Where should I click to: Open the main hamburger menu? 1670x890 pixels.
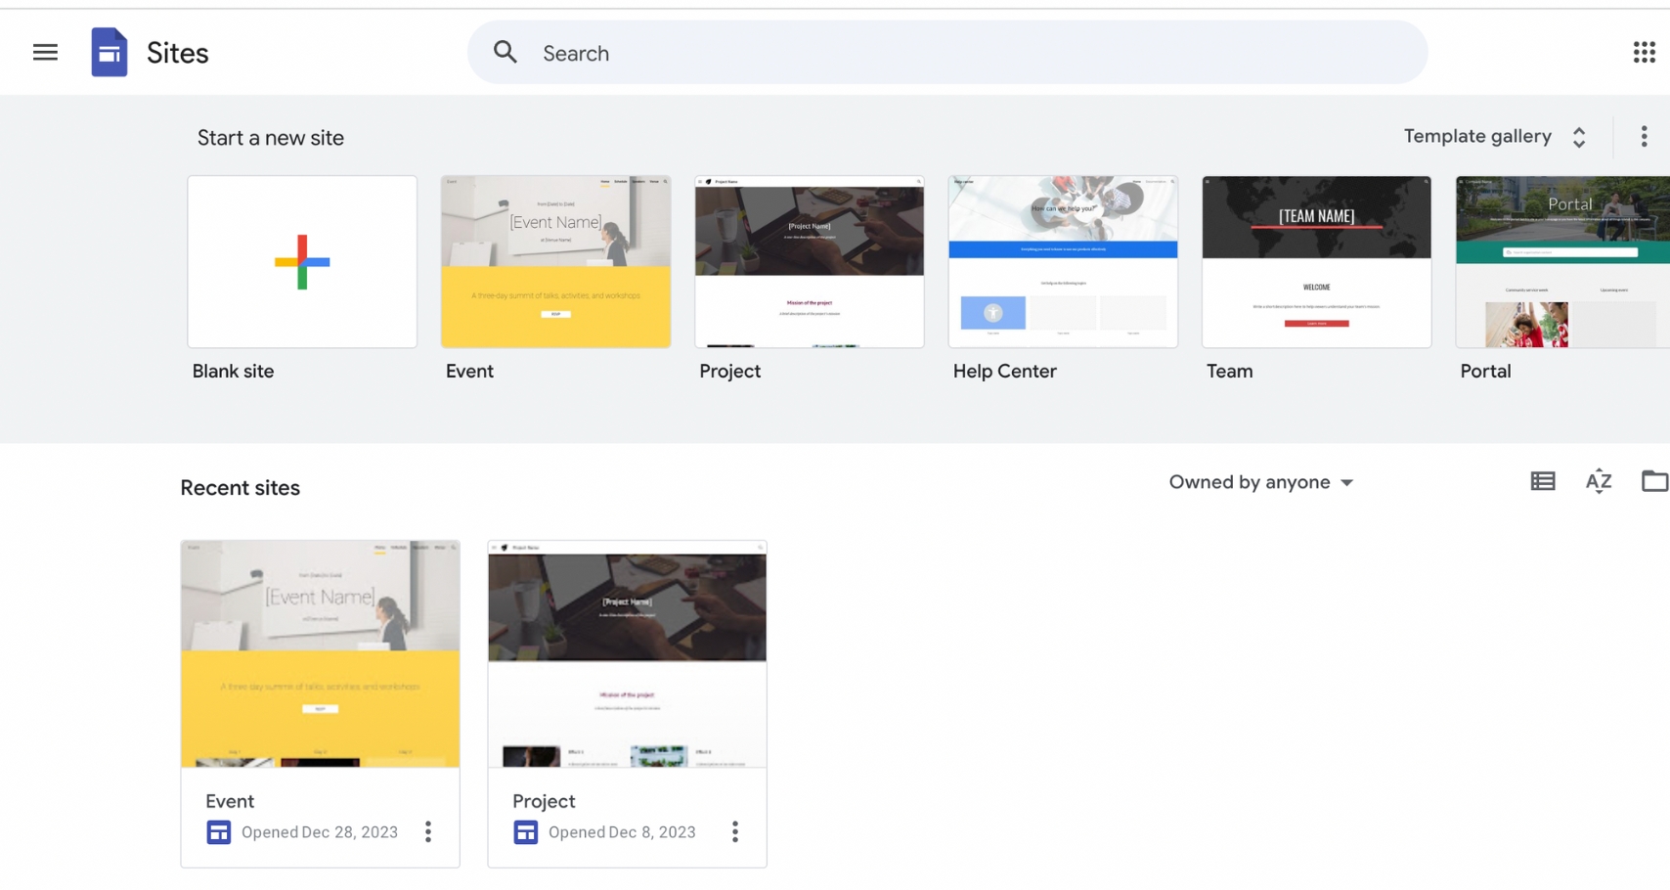(45, 53)
